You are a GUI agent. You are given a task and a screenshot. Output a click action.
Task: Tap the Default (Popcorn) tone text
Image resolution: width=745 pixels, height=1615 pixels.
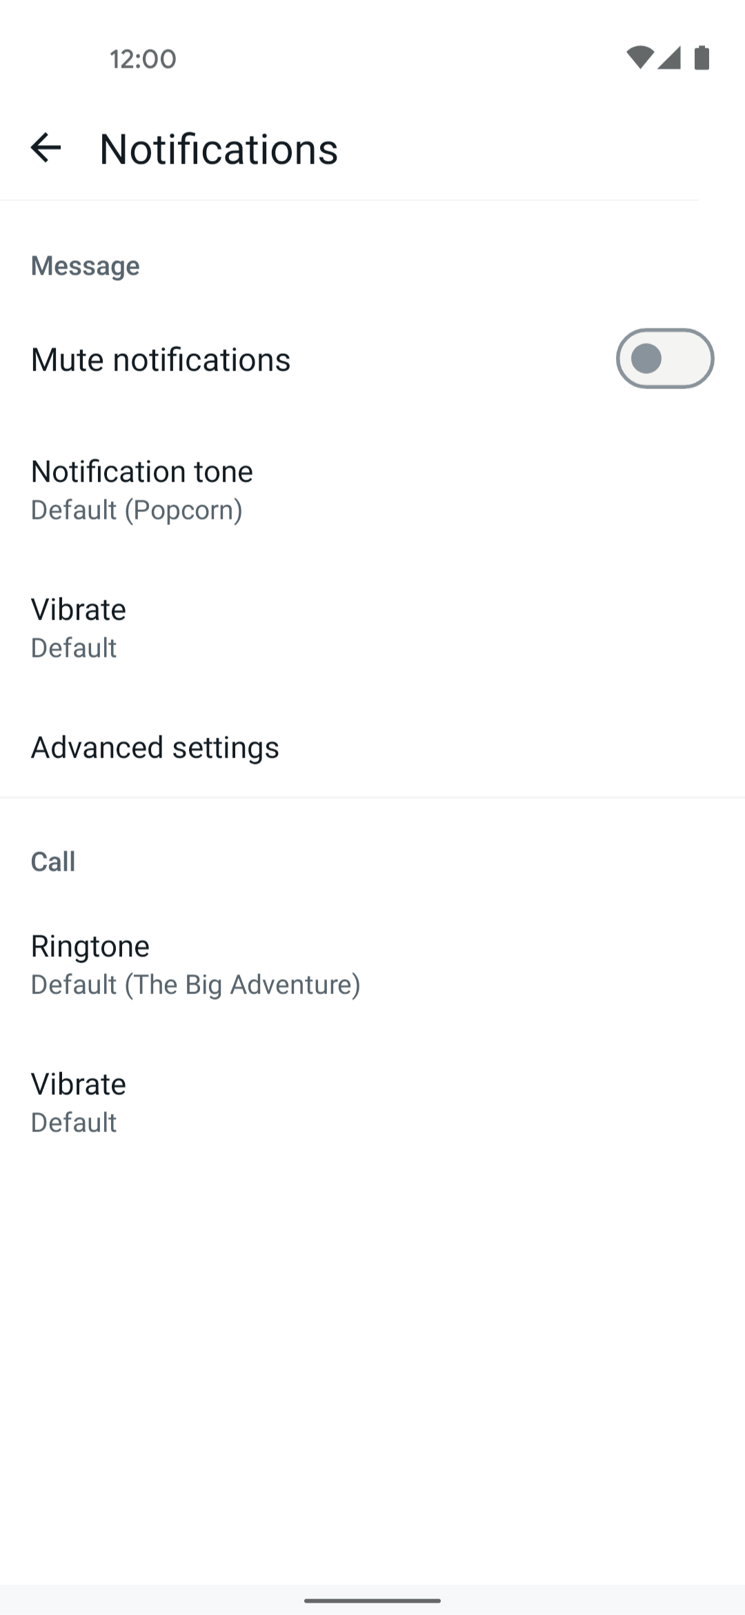[x=137, y=511]
